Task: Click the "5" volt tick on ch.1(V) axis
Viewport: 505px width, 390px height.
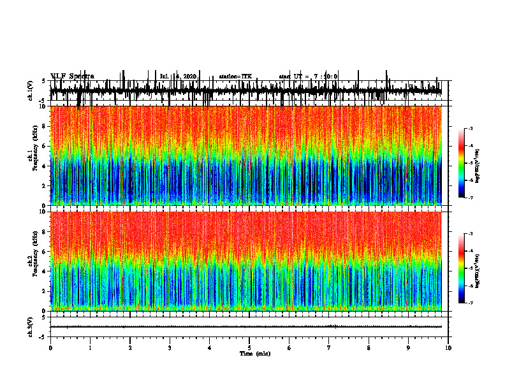Action: 44,82
